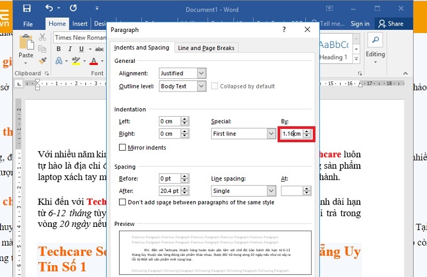Open the Line spacing Single dropdown
The width and height of the screenshot is (427, 277).
tap(271, 191)
